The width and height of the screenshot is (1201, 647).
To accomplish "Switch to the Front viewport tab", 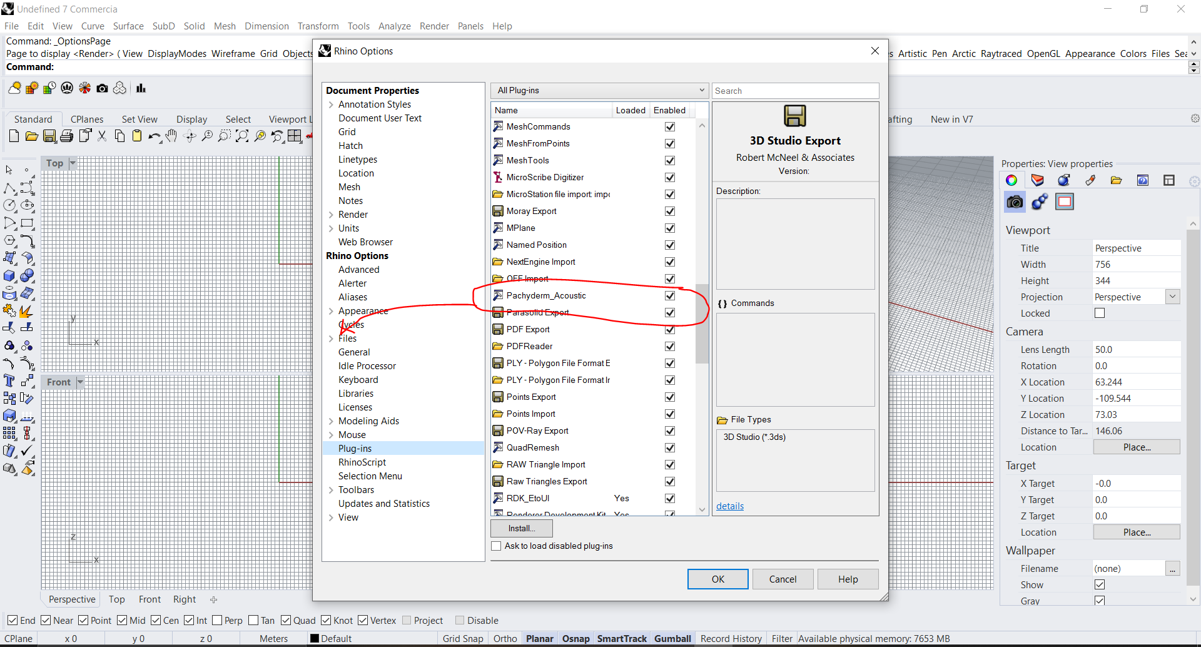I will 149,599.
